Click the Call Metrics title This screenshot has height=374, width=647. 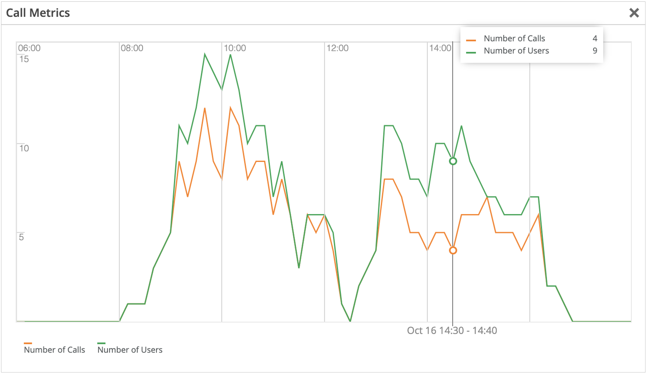point(38,13)
